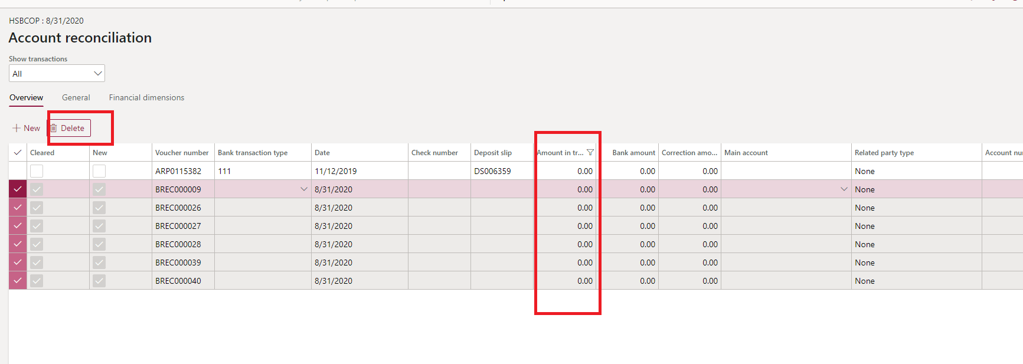This screenshot has width=1023, height=364.
Task: Select voucher BREC000039 cell
Action: point(183,263)
